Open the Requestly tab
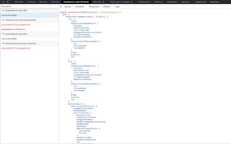The height and width of the screenshot is (144, 231). point(215,2)
